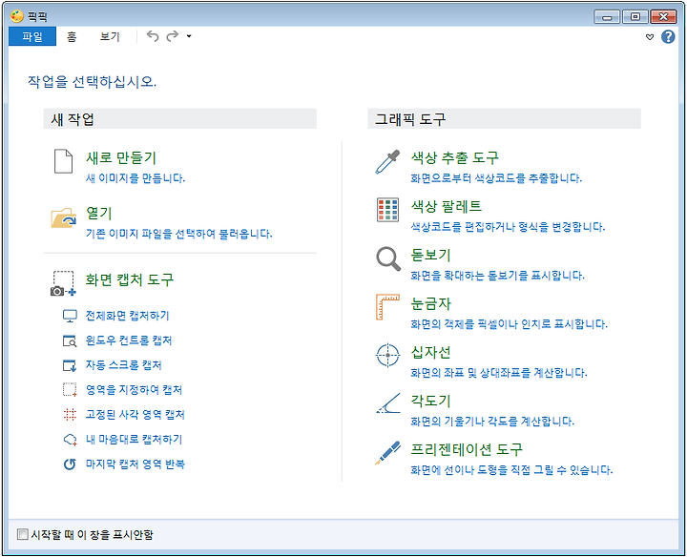This screenshot has width=687, height=557.
Task: Click the pixel ruler icon
Action: pyautogui.click(x=387, y=307)
